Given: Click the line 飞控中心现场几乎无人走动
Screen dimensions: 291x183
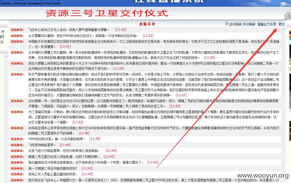Looking at the screenshot, I should tap(69, 30).
